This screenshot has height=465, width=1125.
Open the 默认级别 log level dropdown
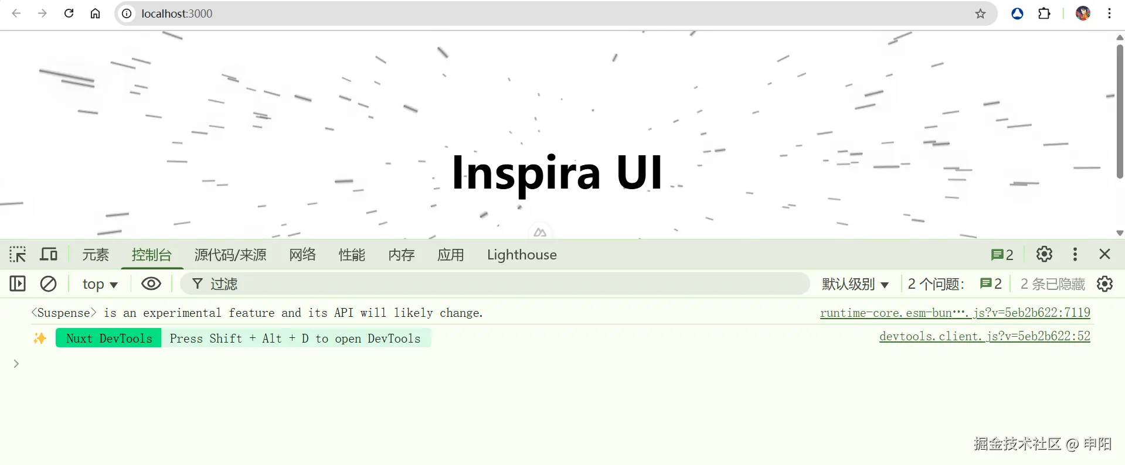[855, 285]
